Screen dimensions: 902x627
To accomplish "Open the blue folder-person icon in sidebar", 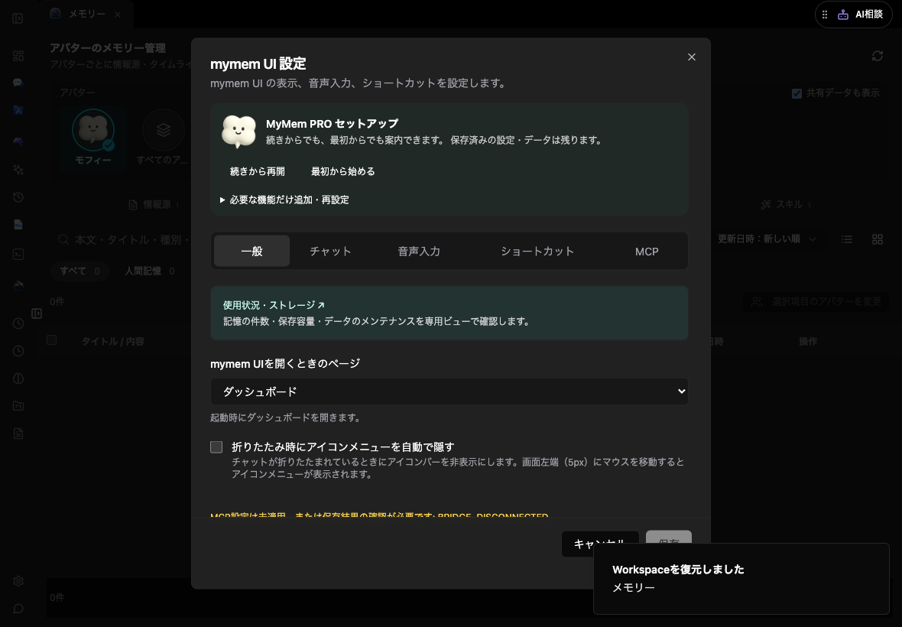I will click(18, 110).
